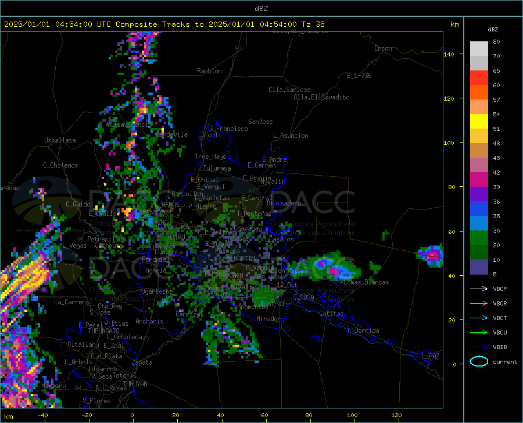The height and width of the screenshot is (423, 523).
Task: Click the cyan VBCT arrow legend icon
Action: point(479,318)
